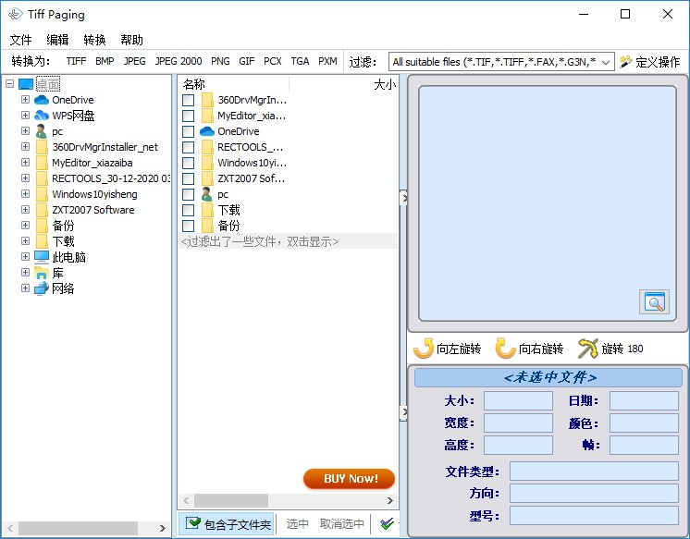Convert to TIFF format

pos(76,61)
